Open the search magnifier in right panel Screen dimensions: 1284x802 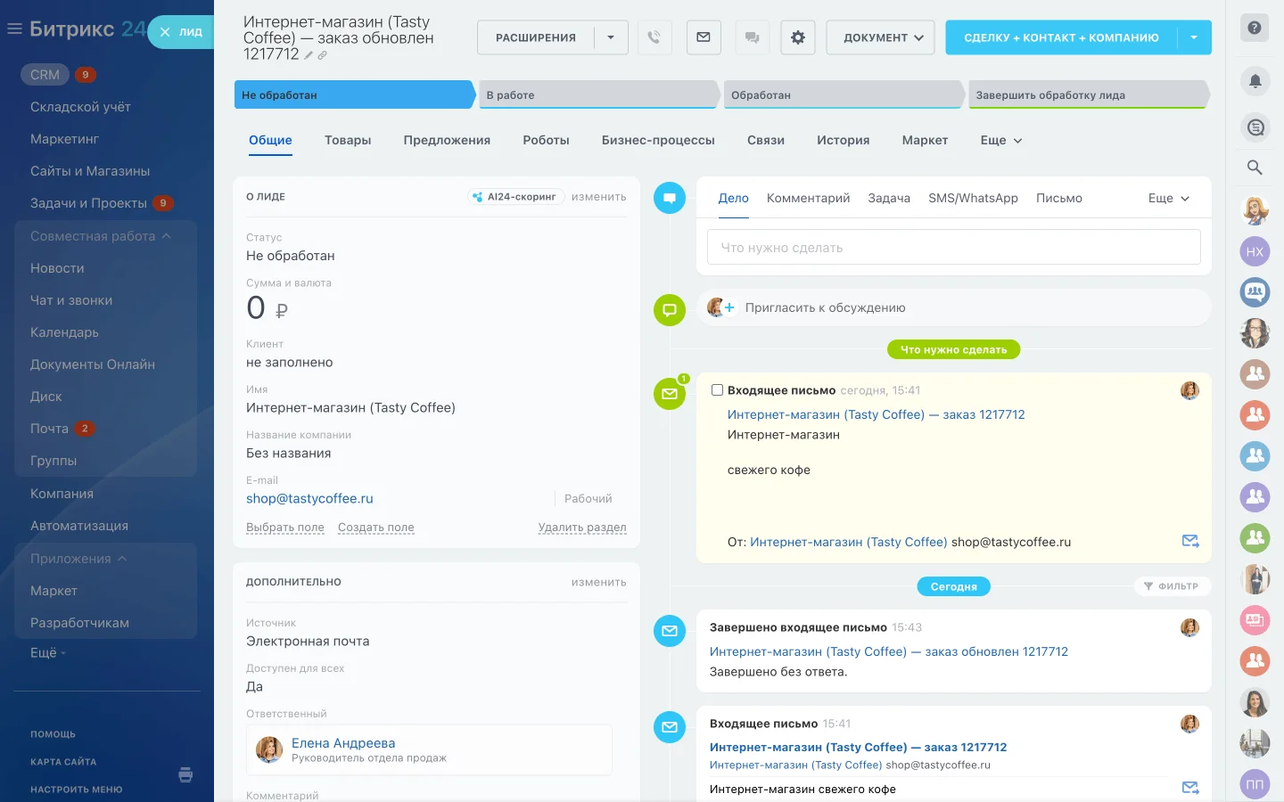pos(1255,168)
